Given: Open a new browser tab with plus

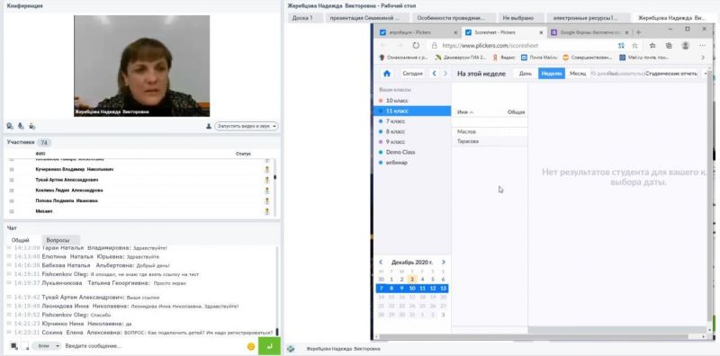Looking at the screenshot, I should 638,32.
